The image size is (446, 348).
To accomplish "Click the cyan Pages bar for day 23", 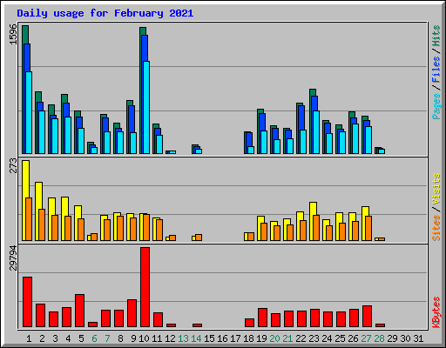I will (x=316, y=132).
